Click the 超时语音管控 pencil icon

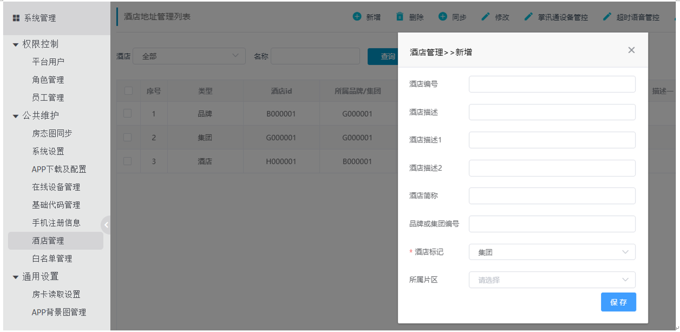coord(607,17)
